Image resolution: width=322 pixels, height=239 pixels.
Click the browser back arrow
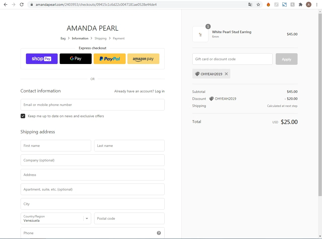tap(6, 5)
